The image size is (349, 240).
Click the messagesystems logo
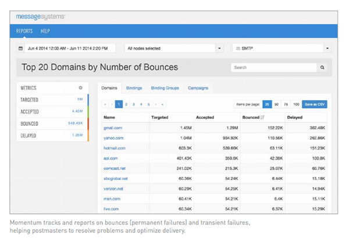pyautogui.click(x=40, y=17)
